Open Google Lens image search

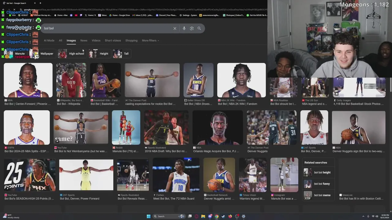pos(192,28)
